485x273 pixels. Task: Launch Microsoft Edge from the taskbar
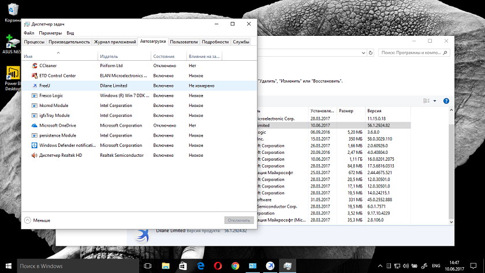[200, 266]
